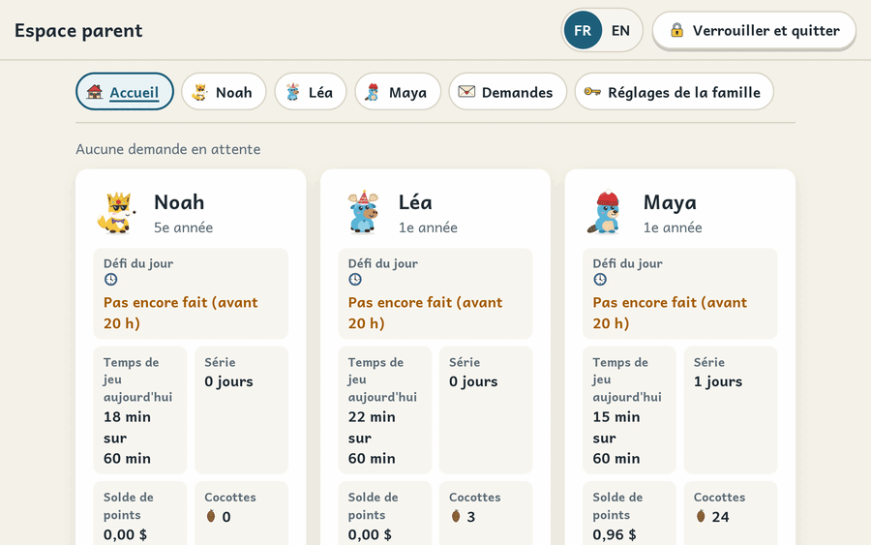Click beaver icon on Maya tab

tap(373, 92)
